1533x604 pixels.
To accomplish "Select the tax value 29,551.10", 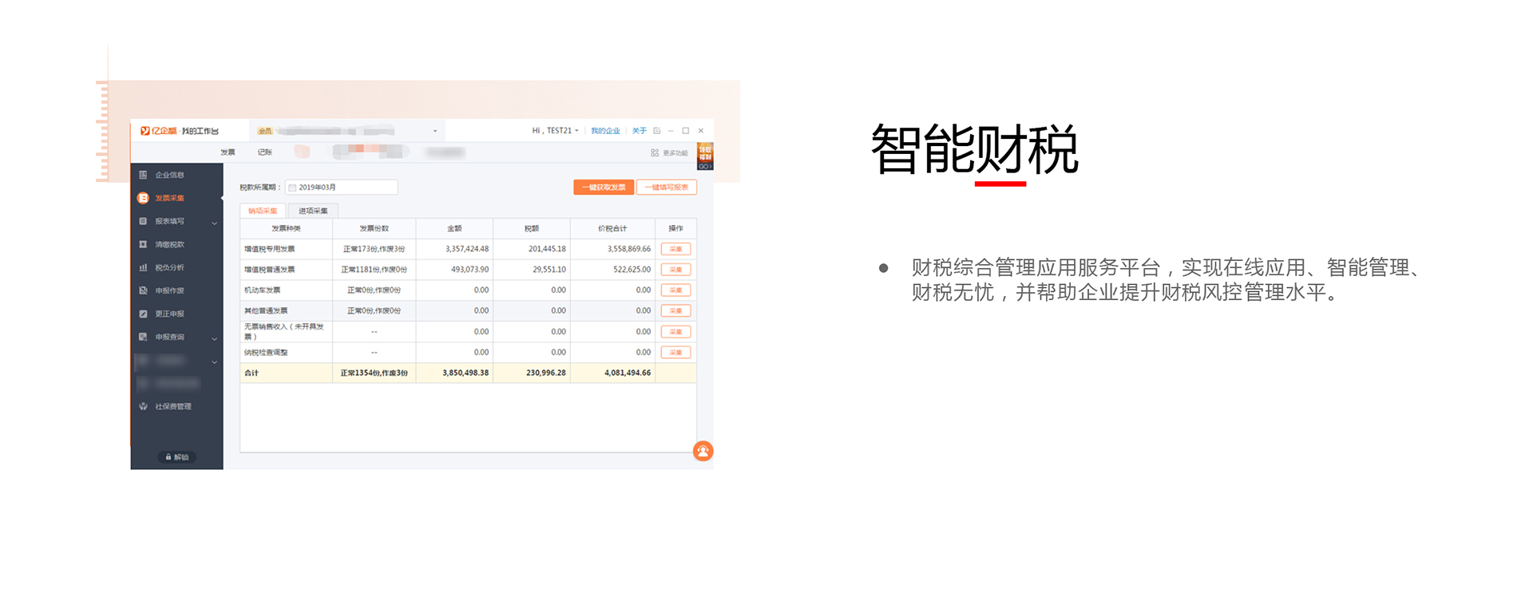I will [x=549, y=270].
